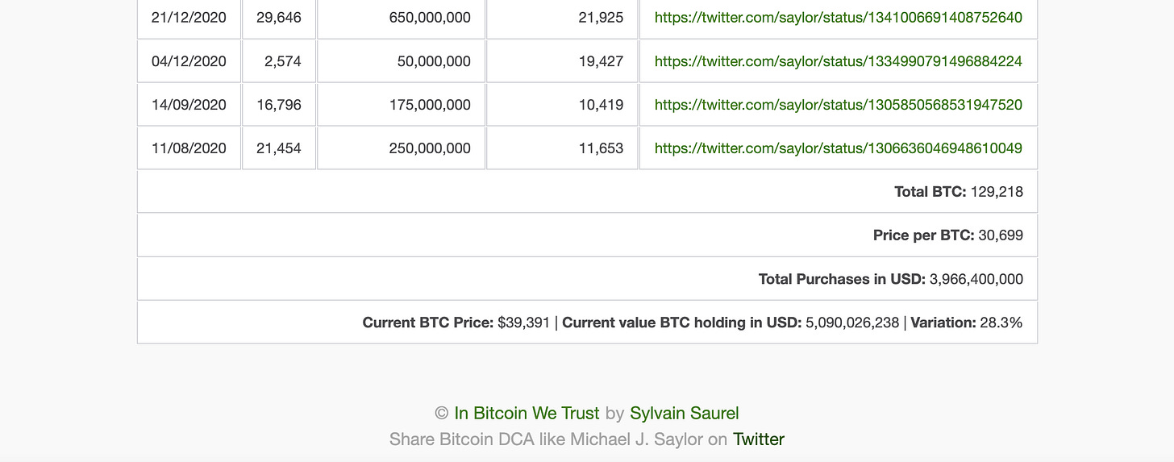The width and height of the screenshot is (1174, 462).
Task: Click the Price per BTC summary row
Action: [587, 235]
